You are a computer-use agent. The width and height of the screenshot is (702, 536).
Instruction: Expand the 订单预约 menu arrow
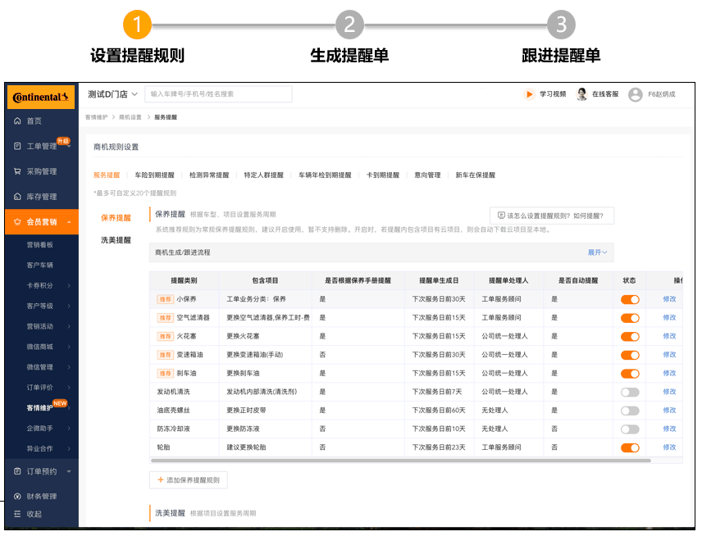(69, 471)
